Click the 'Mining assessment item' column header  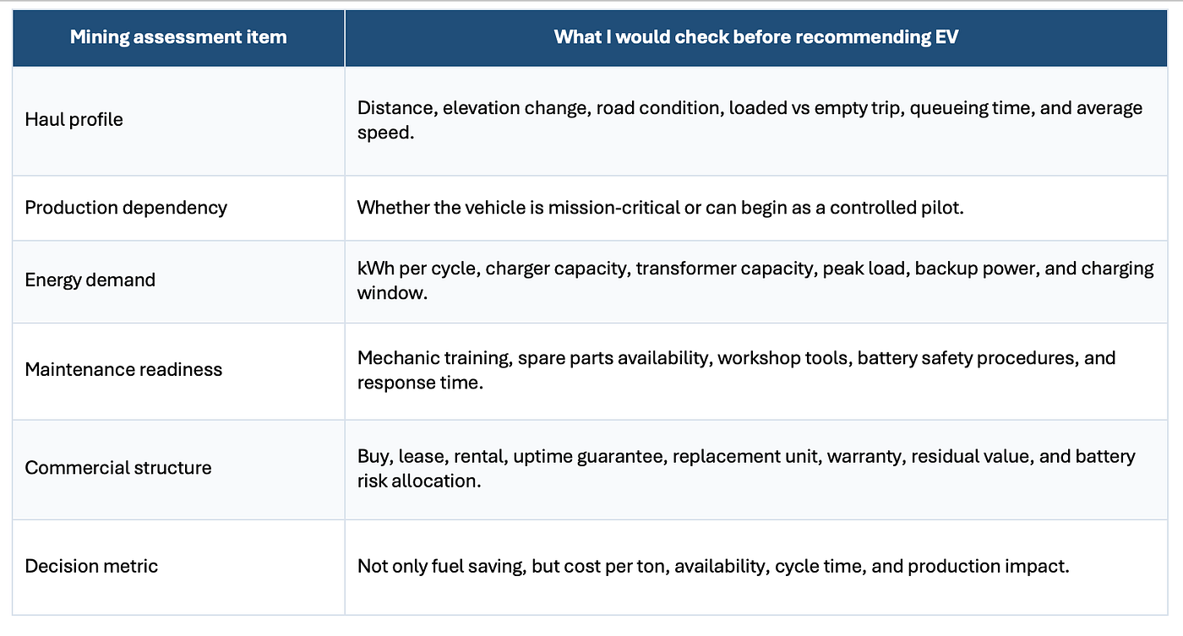[178, 37]
